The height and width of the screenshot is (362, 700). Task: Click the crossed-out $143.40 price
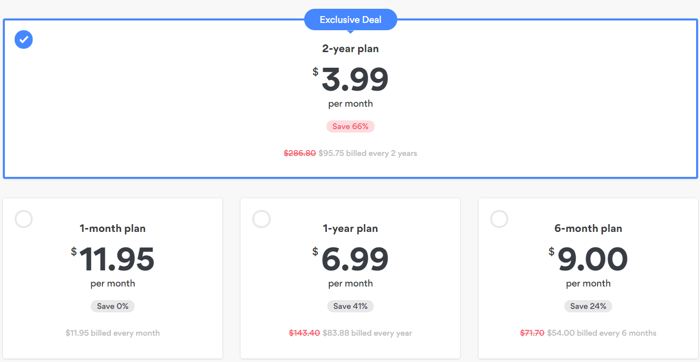pos(304,333)
